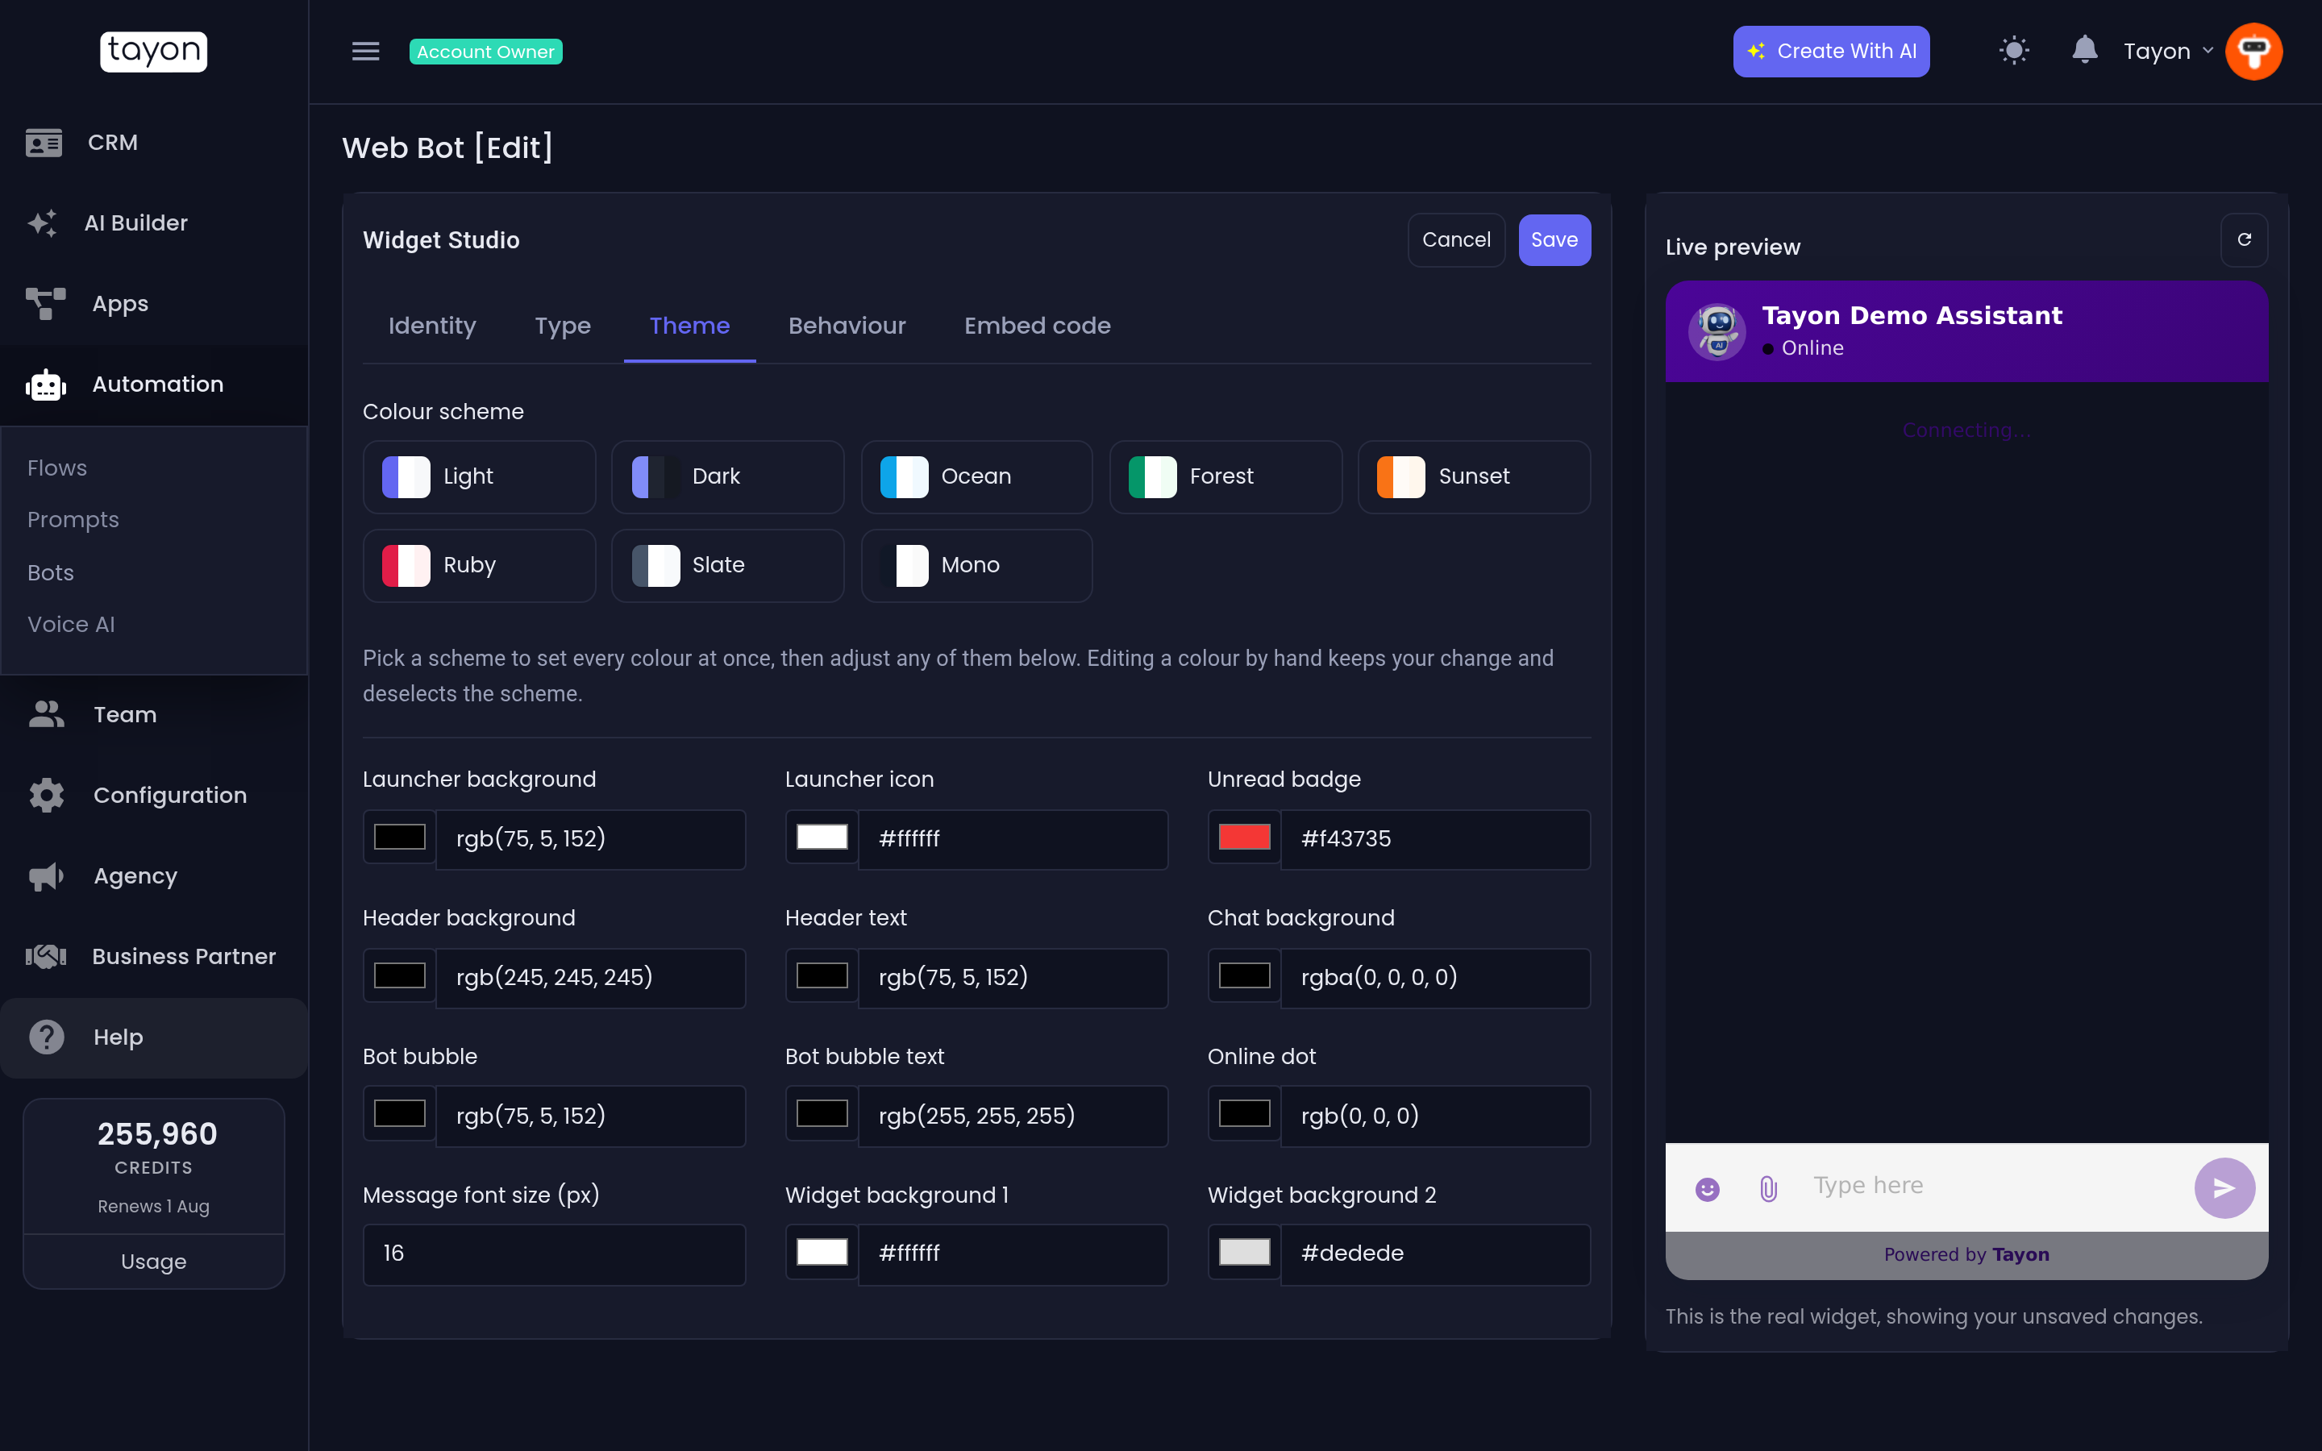Click the Help question mark icon

pos(46,1037)
